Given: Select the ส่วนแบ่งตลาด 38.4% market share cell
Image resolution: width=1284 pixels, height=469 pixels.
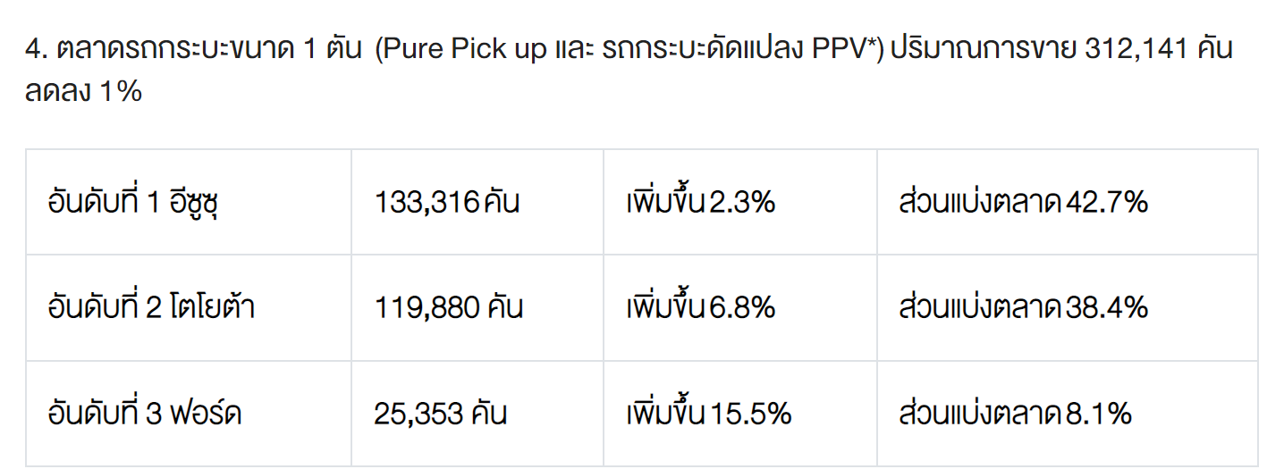Looking at the screenshot, I should point(1023,308).
